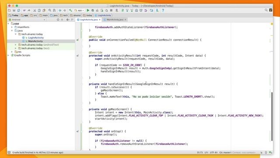Collapse the java folder

12,31
